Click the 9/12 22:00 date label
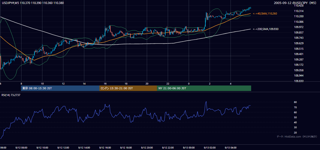320x150 pixels. pyautogui.click(x=168, y=148)
